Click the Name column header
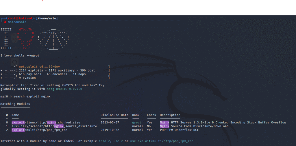The image size is (296, 146). tap(15, 115)
